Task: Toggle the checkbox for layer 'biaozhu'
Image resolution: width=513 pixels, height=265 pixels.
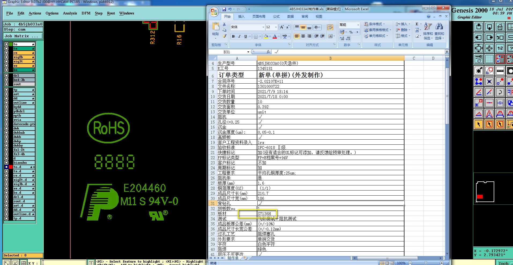Action: point(6,163)
